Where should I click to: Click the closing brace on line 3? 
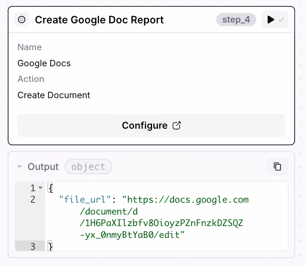[x=50, y=246]
